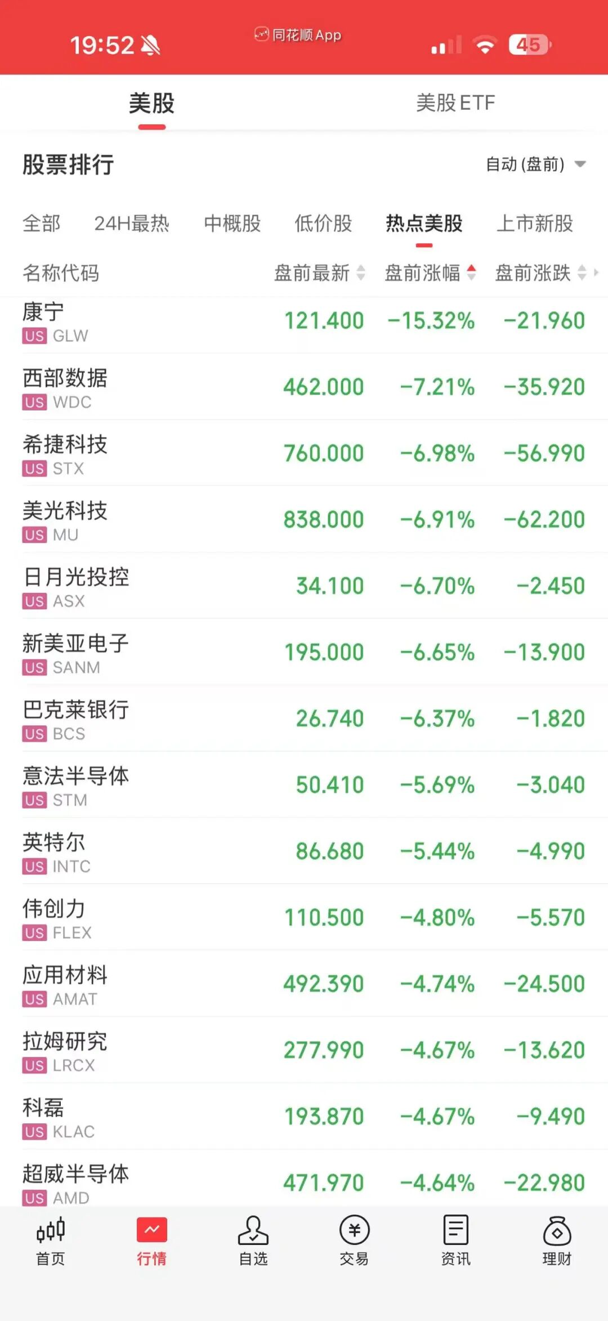Tap the right arrow beside 盘前涨跌

(597, 273)
